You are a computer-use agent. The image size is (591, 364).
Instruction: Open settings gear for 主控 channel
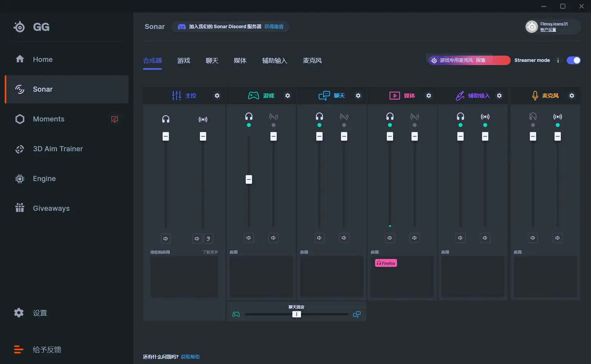[x=217, y=96]
